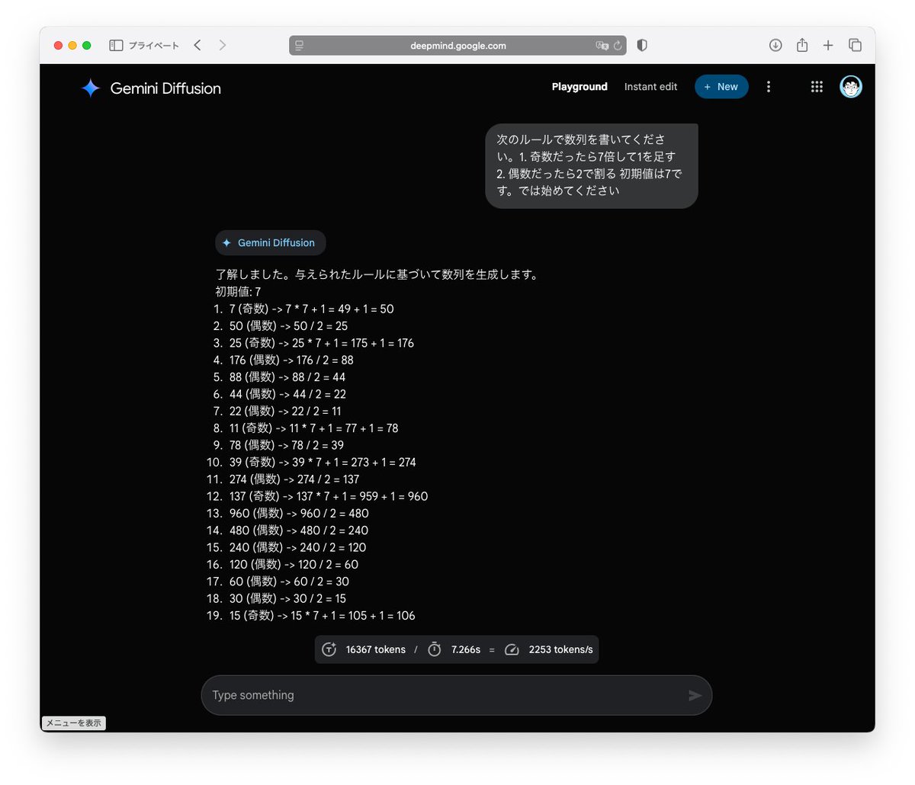
Task: Toggle the Safari sidebar panel
Action: tap(117, 45)
